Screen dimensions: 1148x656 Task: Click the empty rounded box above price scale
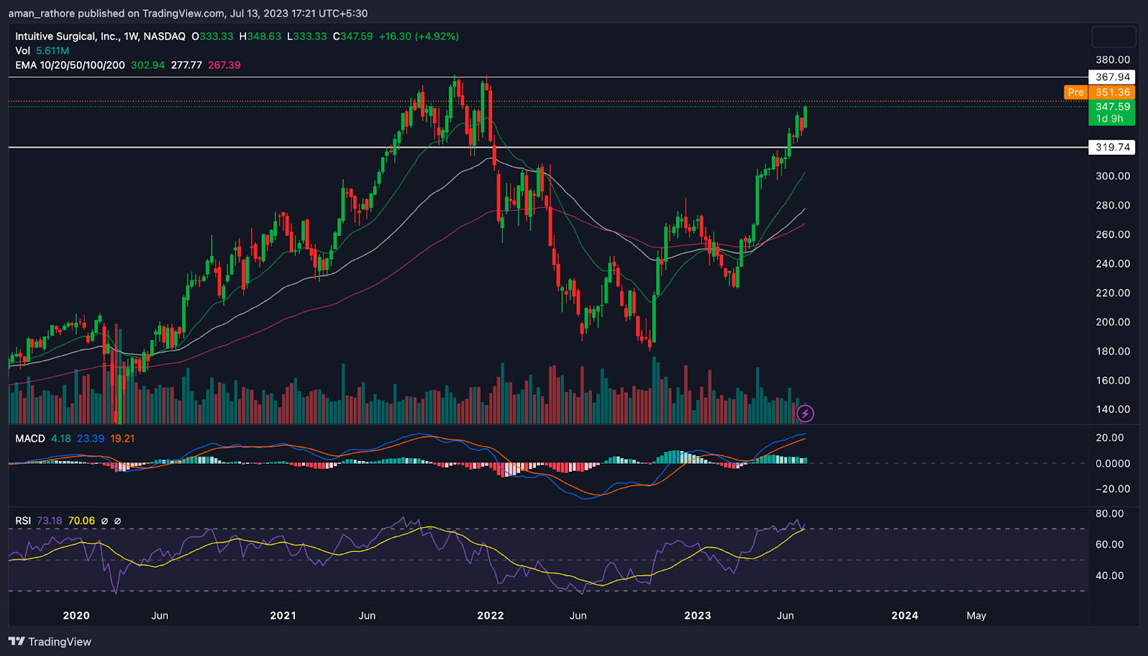pos(1114,37)
